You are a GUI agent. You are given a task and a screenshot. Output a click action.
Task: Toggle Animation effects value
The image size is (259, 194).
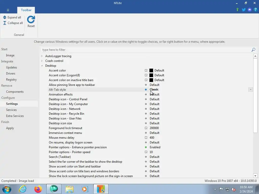pyautogui.click(x=155, y=94)
